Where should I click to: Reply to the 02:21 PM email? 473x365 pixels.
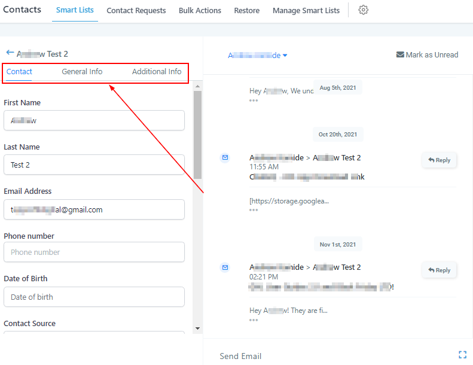coord(440,270)
